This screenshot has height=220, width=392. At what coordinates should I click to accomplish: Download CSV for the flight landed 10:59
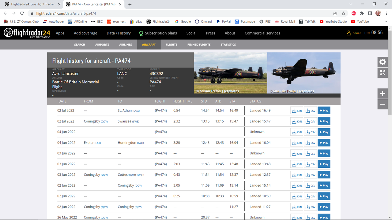(x=310, y=196)
